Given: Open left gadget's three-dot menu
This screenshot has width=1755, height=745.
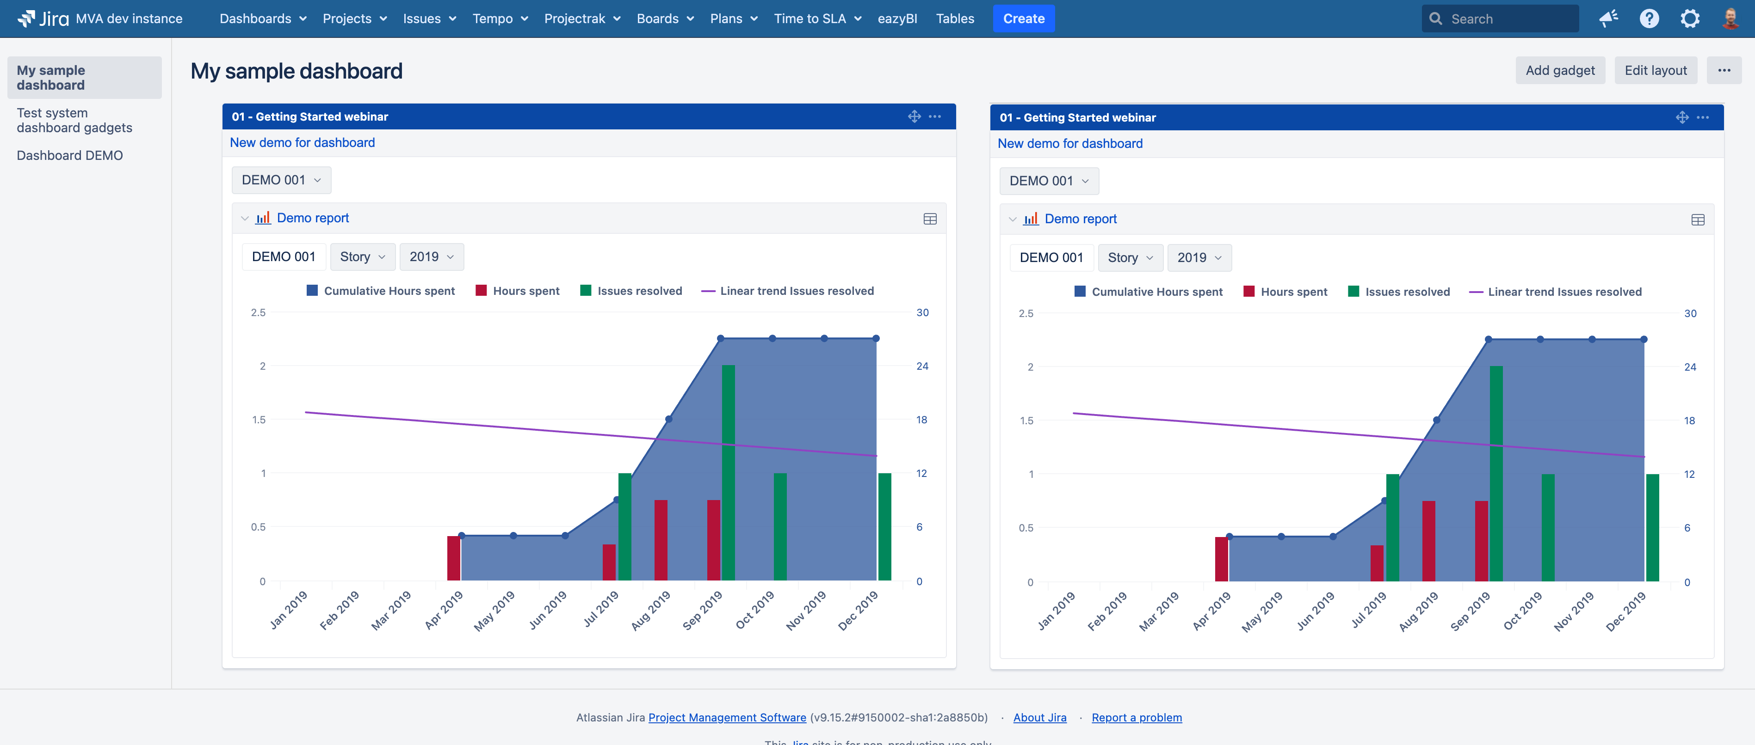Looking at the screenshot, I should click(x=935, y=116).
